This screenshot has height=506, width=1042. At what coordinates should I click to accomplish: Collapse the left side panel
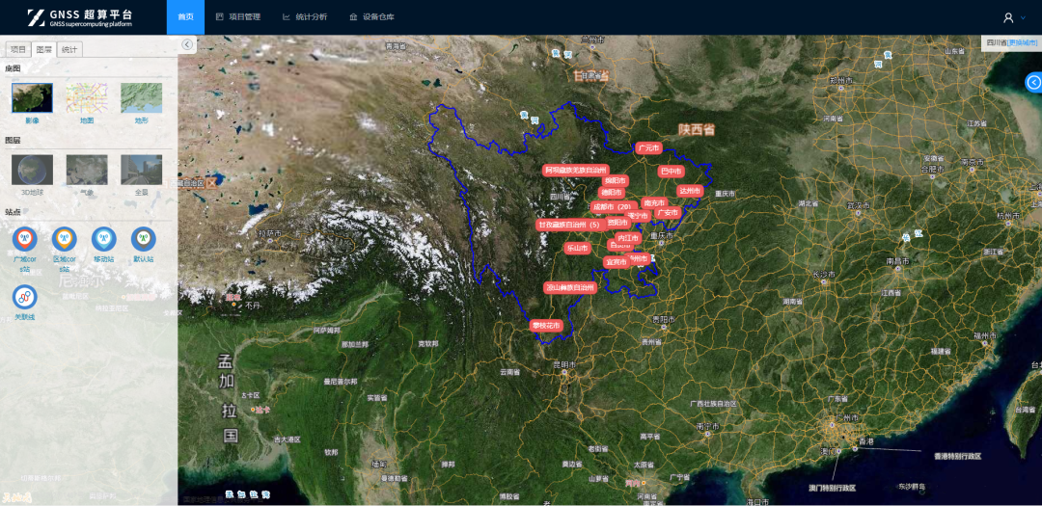[187, 44]
